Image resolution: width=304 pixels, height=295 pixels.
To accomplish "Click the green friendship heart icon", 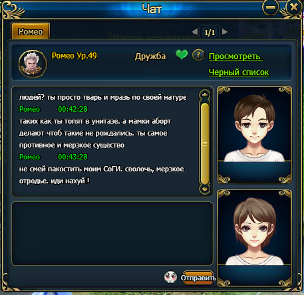I will (182, 54).
